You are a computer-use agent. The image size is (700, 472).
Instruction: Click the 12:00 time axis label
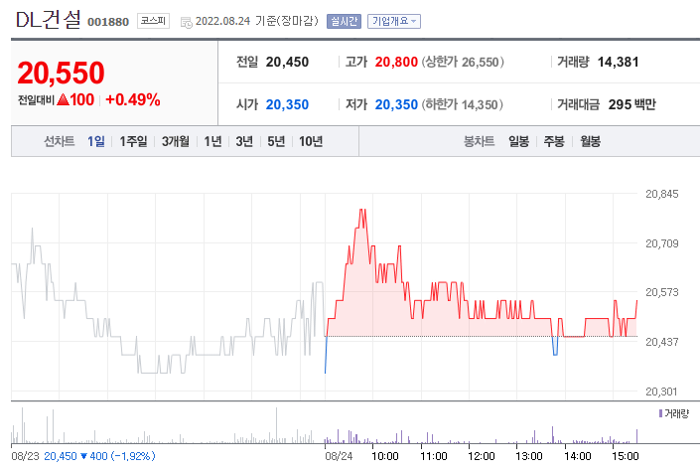point(482,456)
